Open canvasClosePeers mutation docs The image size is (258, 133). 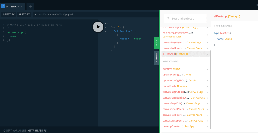click(185, 121)
